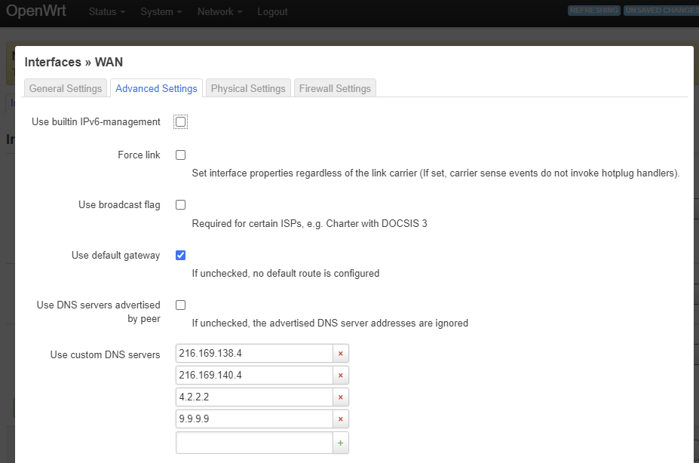The height and width of the screenshot is (463, 699).
Task: Switch to the Physical Settings tab
Action: click(247, 87)
